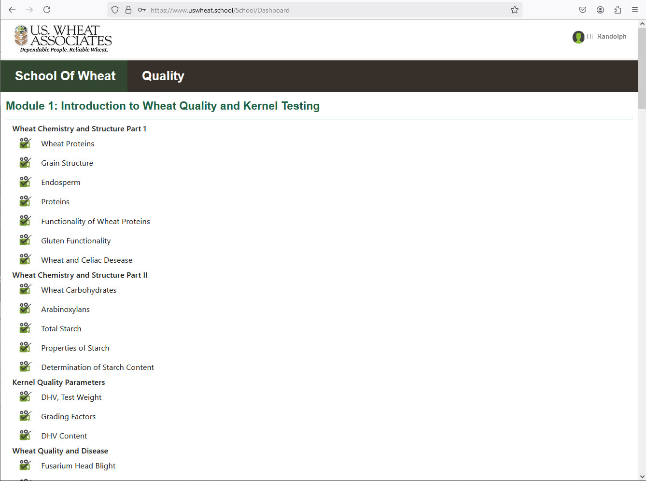Screen dimensions: 646x481
Task: Click the Randolph user avatar icon
Action: (x=578, y=37)
